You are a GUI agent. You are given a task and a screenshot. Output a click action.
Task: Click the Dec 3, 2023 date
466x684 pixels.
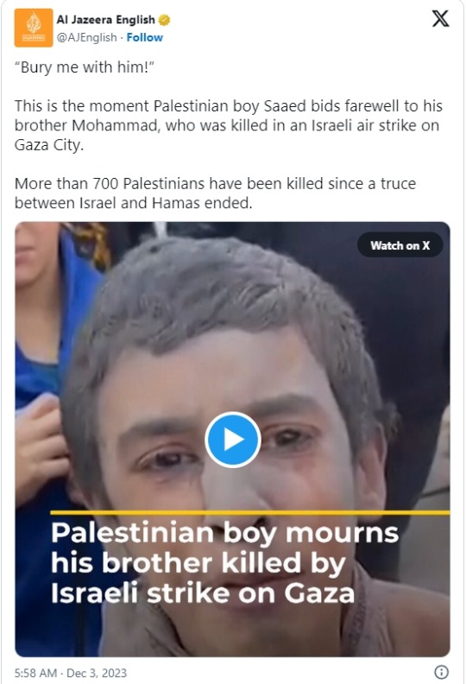pyautogui.click(x=97, y=673)
